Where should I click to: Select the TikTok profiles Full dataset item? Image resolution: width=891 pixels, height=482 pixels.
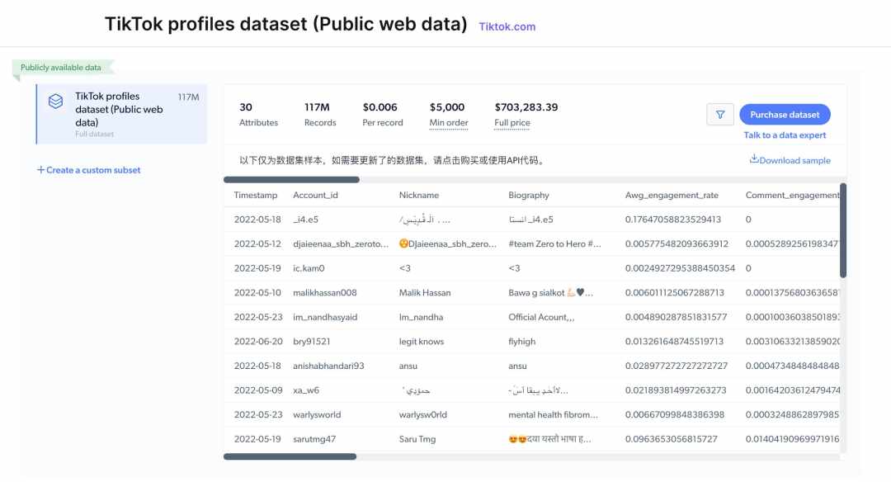(121, 114)
